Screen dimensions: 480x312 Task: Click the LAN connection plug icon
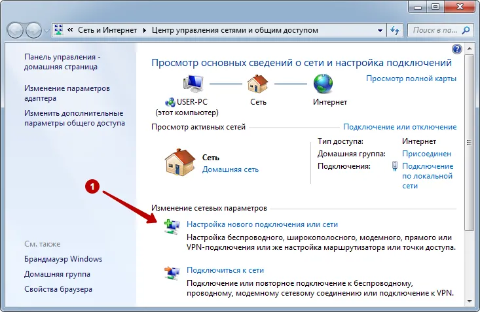tap(395, 166)
